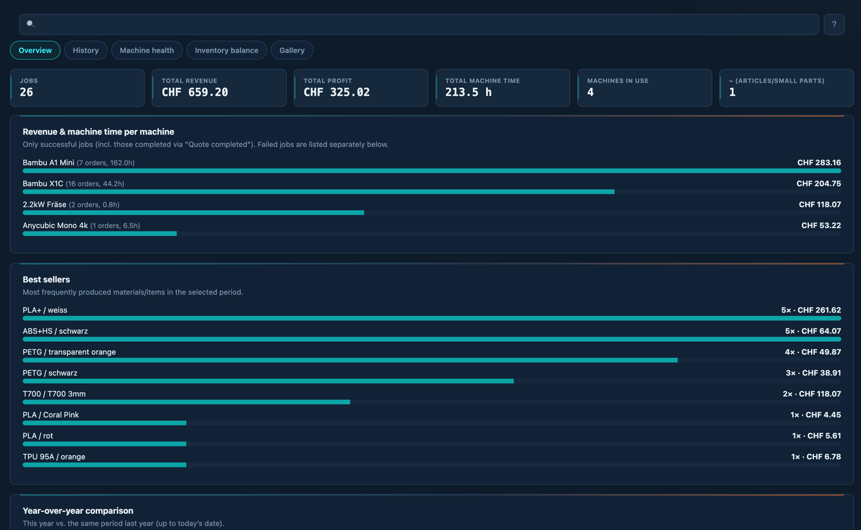The height and width of the screenshot is (530, 861).
Task: Select the 2.2kW Fräse progress bar
Action: click(432, 212)
